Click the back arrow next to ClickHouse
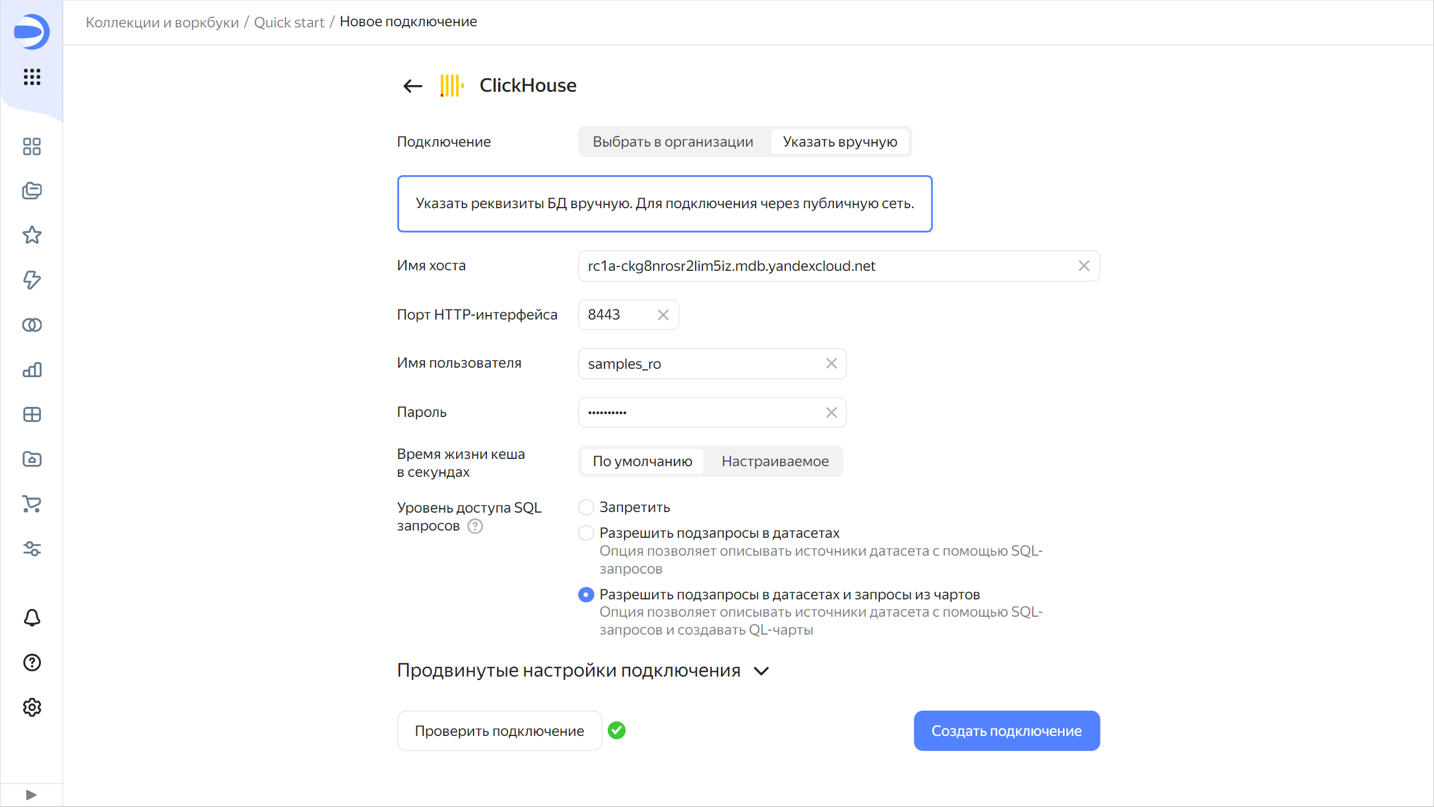Screen dimensions: 1434x807 pos(413,86)
